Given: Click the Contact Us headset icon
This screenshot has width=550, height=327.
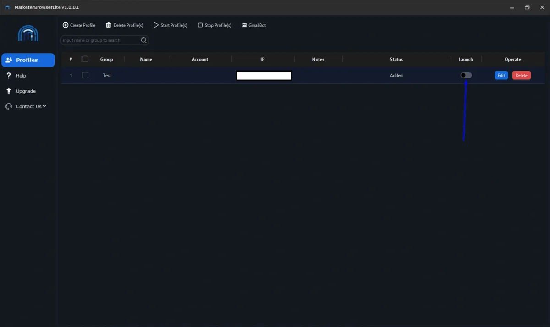Looking at the screenshot, I should [9, 106].
